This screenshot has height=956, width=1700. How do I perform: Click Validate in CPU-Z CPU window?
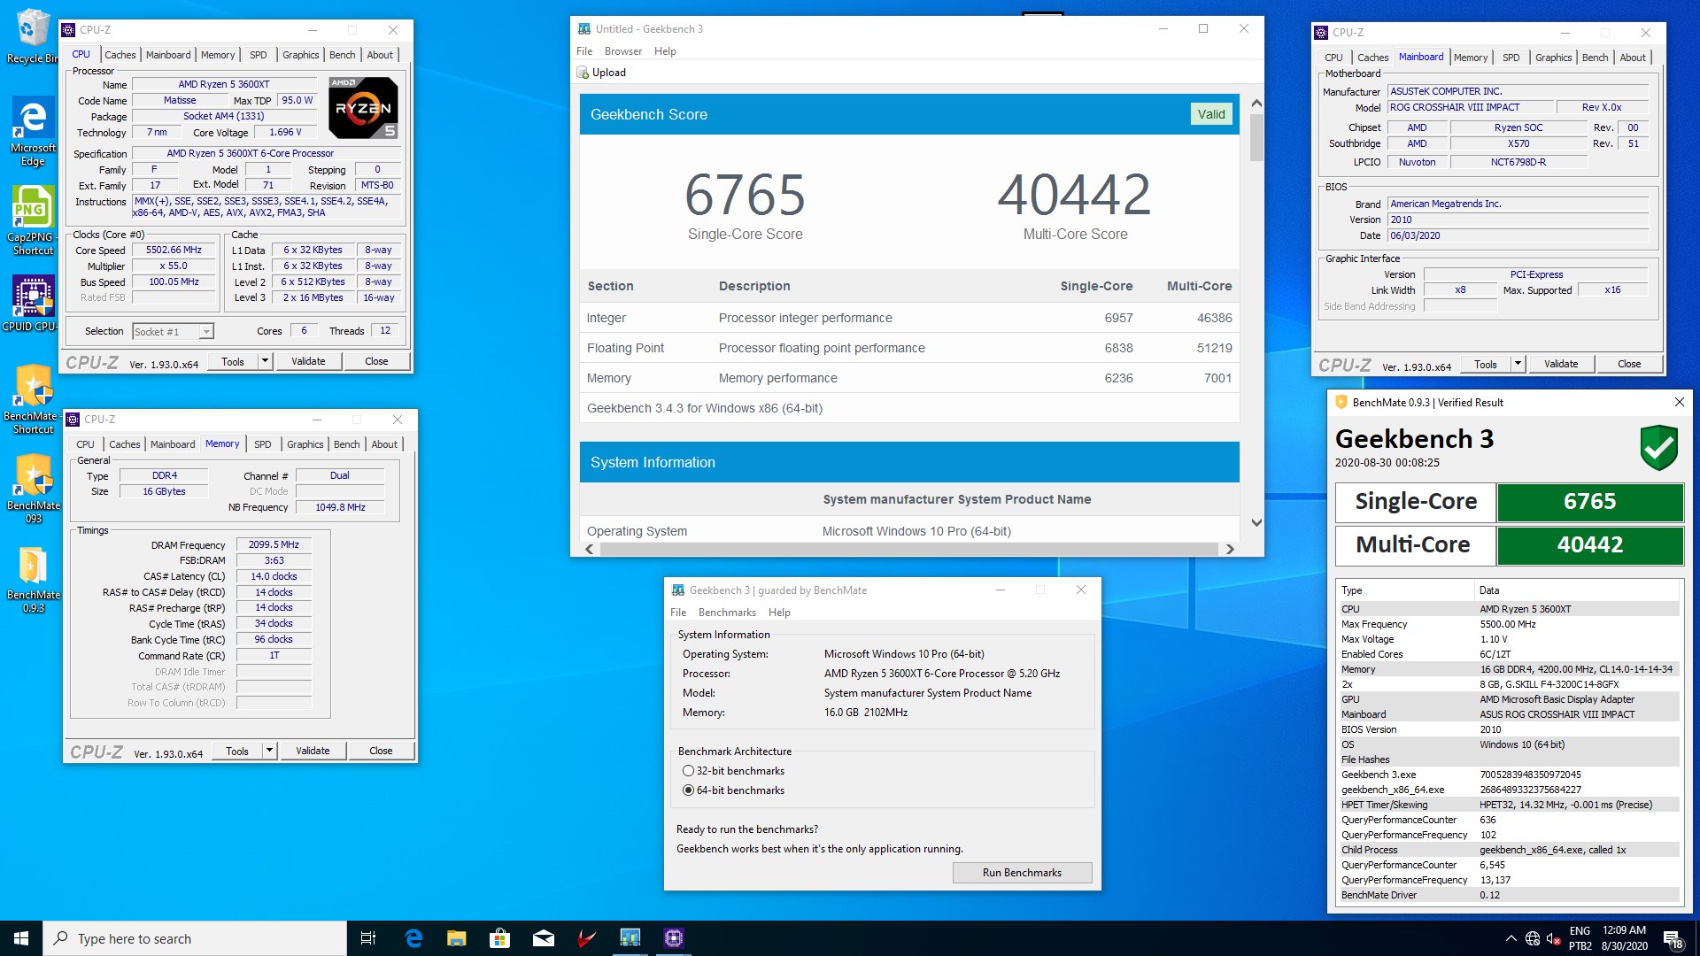click(308, 361)
